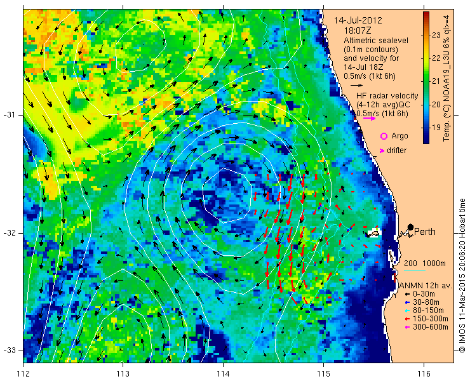This screenshot has height=381, width=470.
Task: Click the 20 tick on the colour bar
Action: coord(436,104)
